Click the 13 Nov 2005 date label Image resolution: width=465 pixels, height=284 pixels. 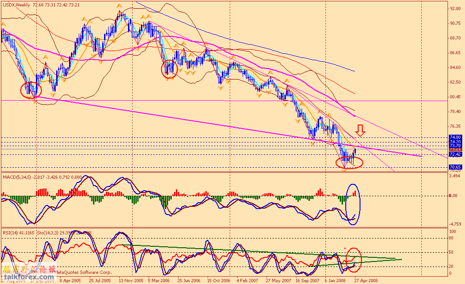click(129, 280)
